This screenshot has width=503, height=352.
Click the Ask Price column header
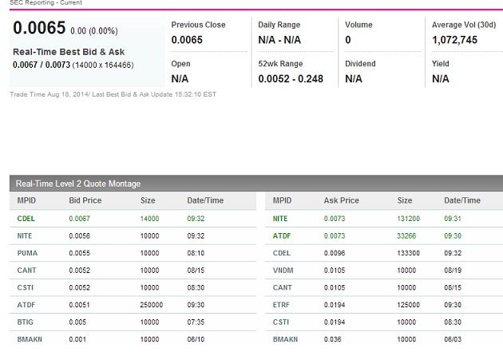coord(342,200)
